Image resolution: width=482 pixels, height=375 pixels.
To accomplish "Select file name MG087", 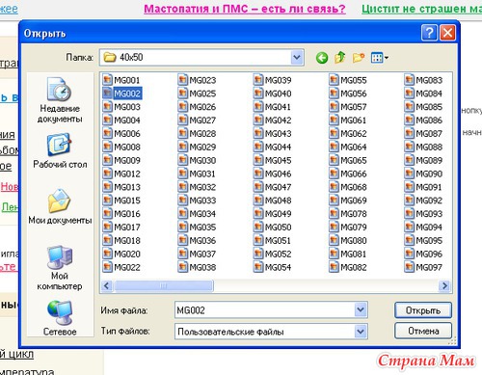I will coord(429,133).
